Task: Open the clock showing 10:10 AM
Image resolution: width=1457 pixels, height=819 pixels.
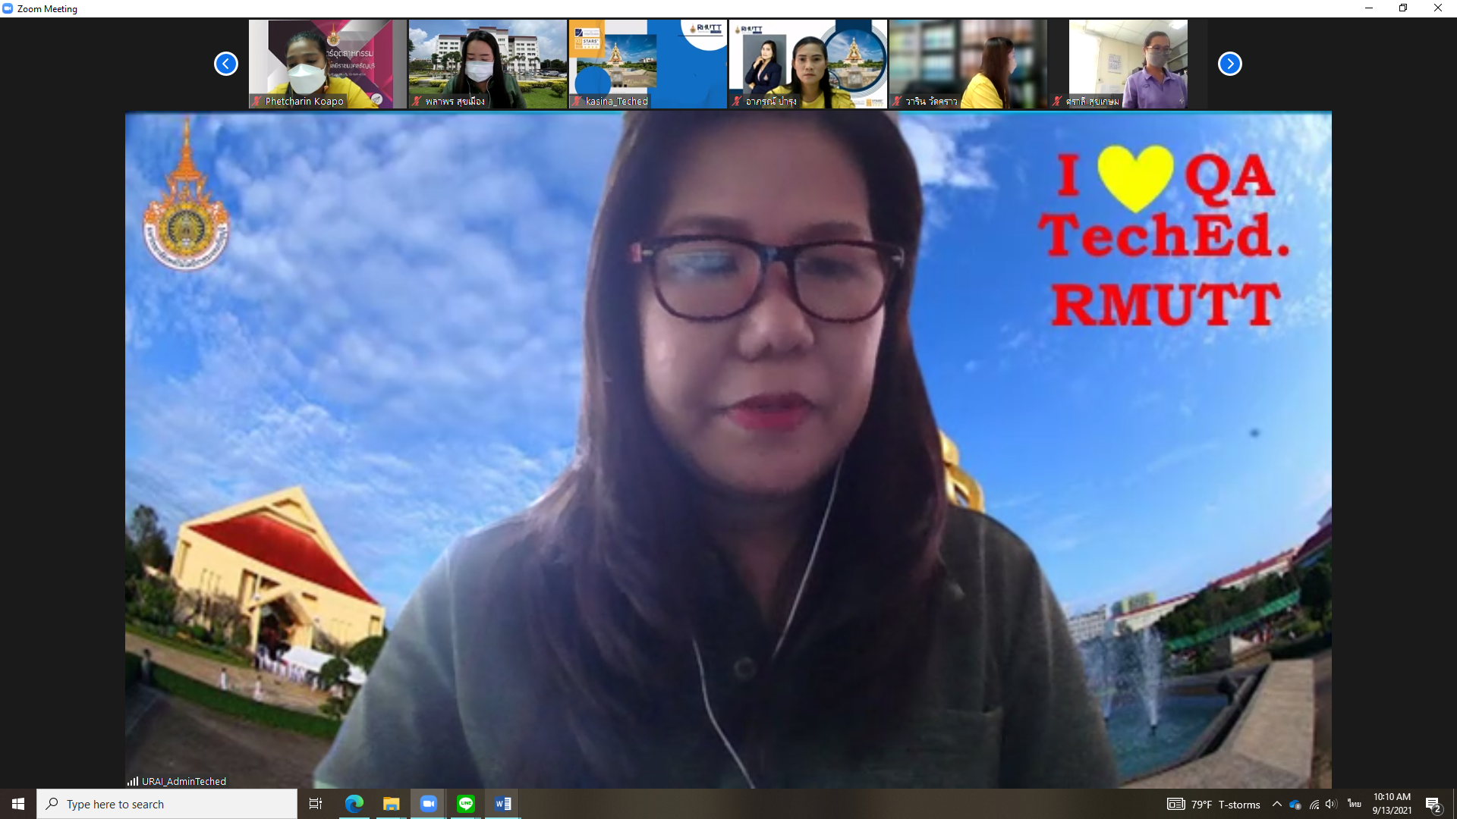Action: click(1392, 804)
